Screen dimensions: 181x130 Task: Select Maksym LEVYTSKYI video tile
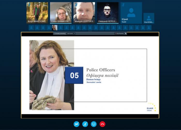pyautogui.click(x=84, y=13)
